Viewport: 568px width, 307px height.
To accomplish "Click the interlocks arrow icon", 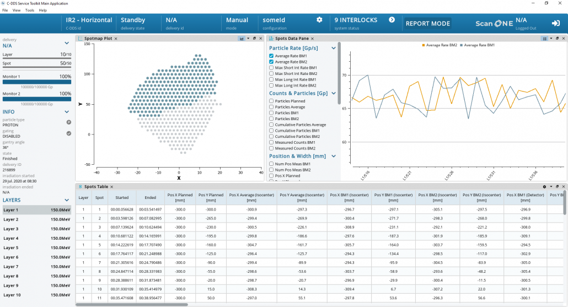I will tap(392, 20).
